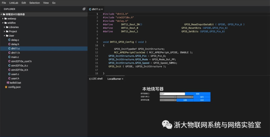Click the collapse-all icon in Explorer header
The height and width of the screenshot is (137, 270).
(84, 9)
